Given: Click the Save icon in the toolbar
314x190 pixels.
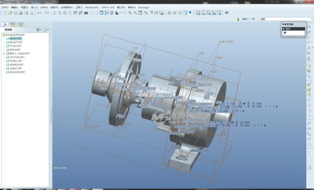Looking at the screenshot, I should [x=15, y=13].
